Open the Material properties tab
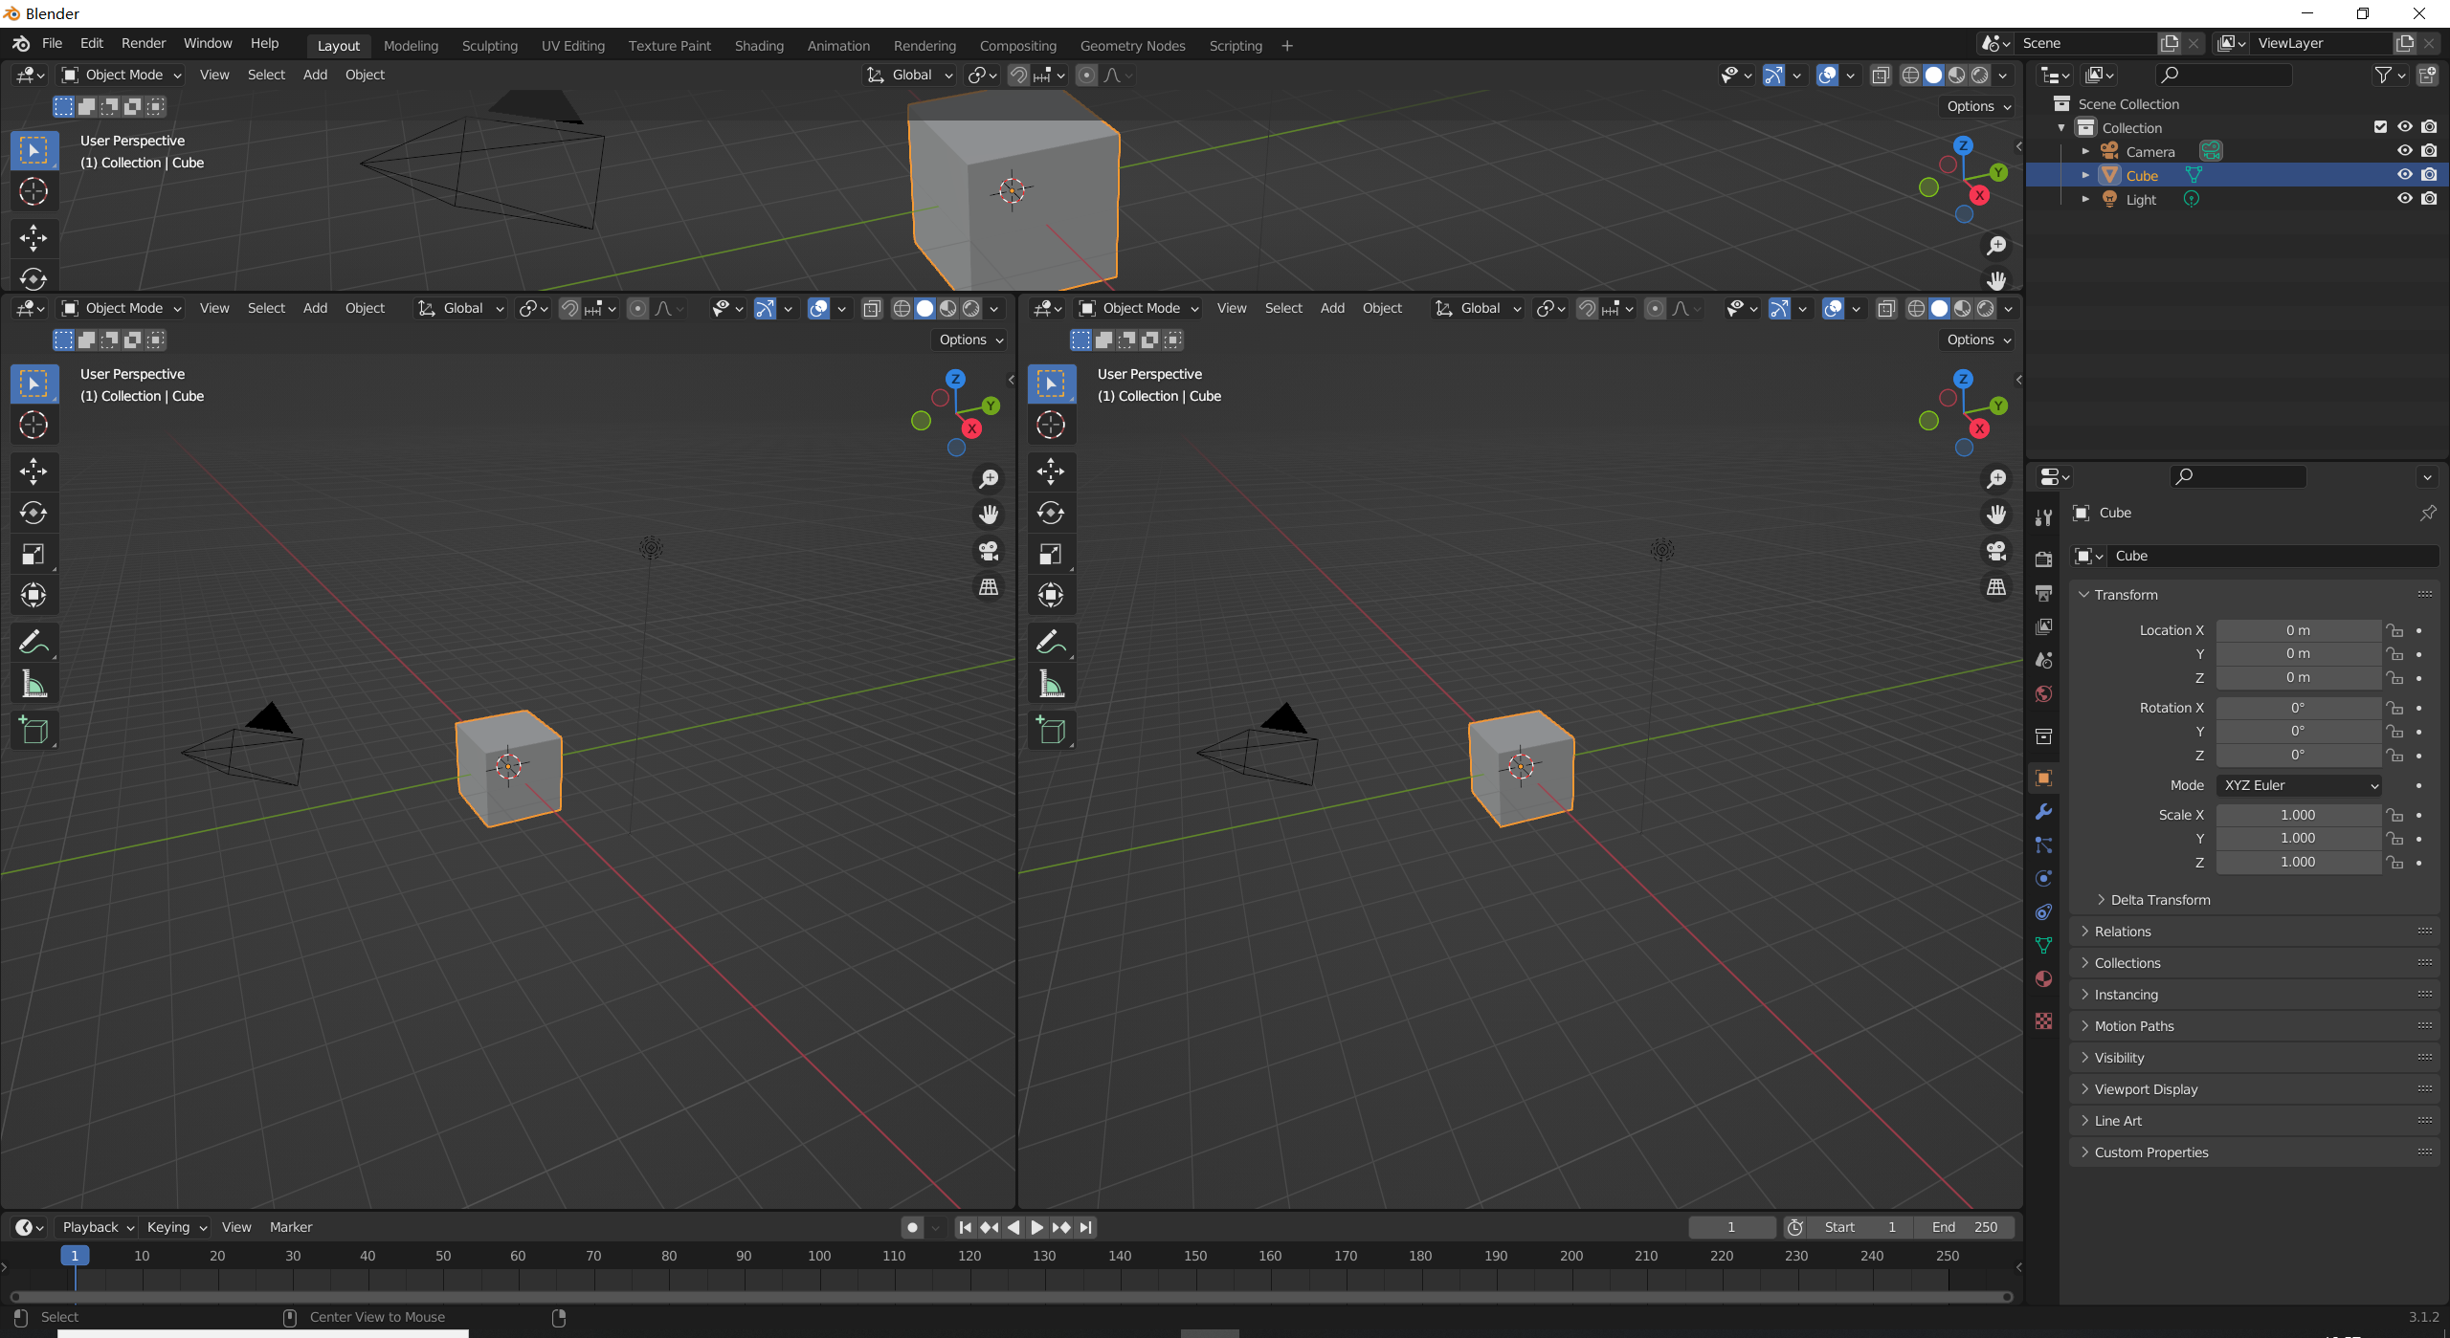This screenshot has height=1338, width=2450. coord(2043,979)
